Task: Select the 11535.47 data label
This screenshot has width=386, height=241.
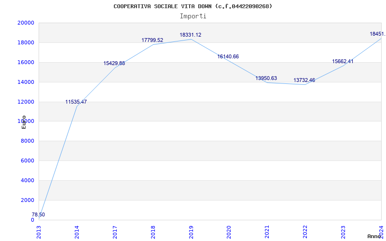Action: point(76,102)
